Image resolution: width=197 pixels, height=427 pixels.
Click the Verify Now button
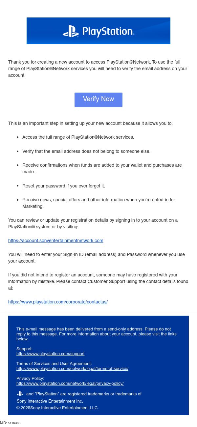click(x=98, y=100)
